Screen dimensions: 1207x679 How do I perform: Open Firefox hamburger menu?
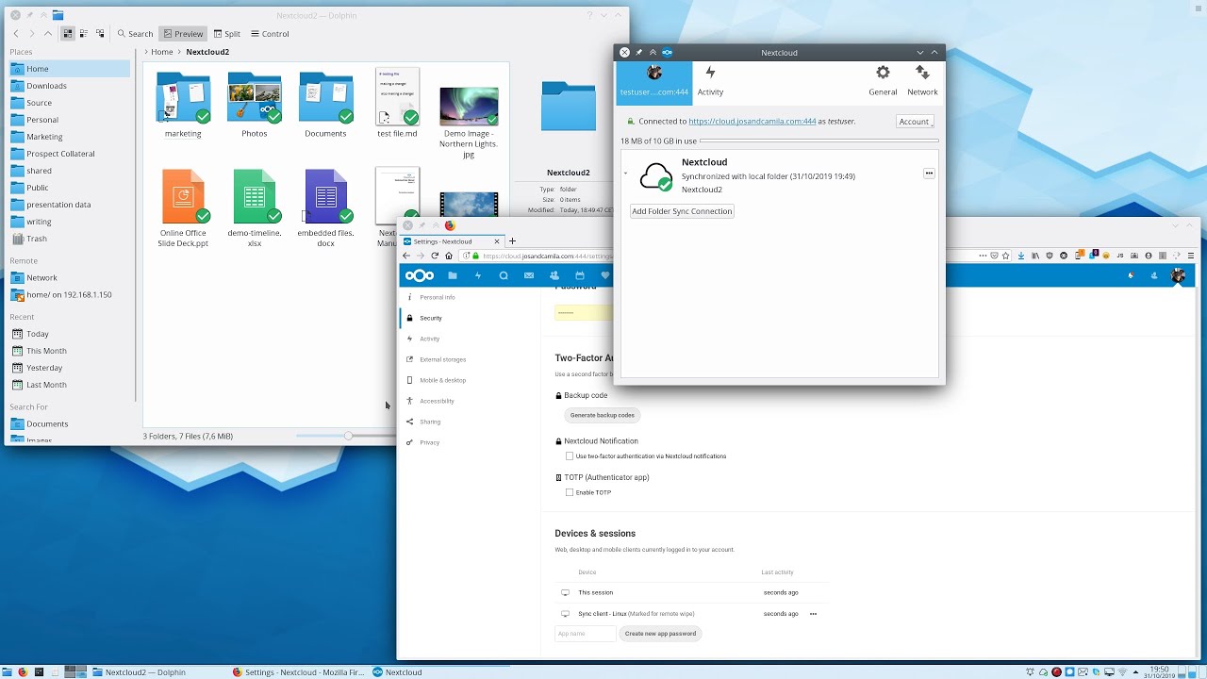point(1191,256)
